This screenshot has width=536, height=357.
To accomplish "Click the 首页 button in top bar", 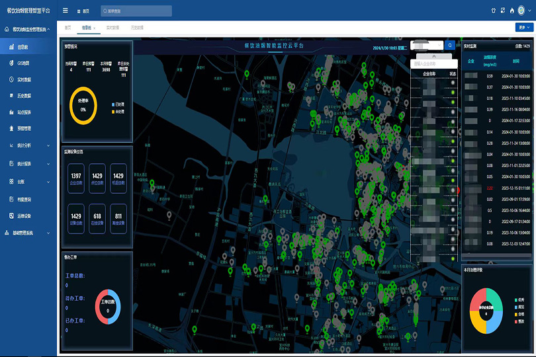I will [83, 11].
